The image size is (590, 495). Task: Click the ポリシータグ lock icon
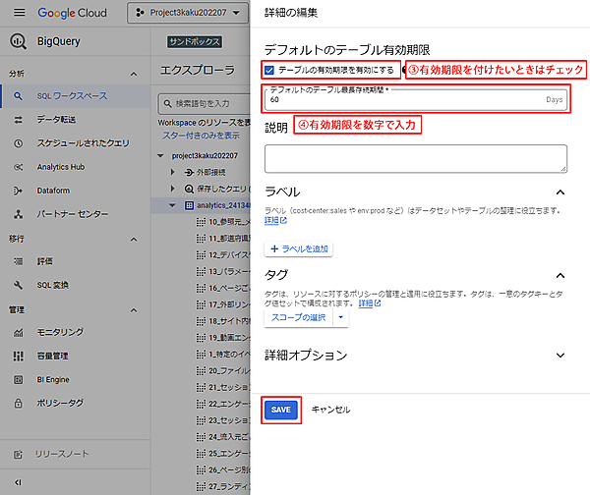(18, 403)
